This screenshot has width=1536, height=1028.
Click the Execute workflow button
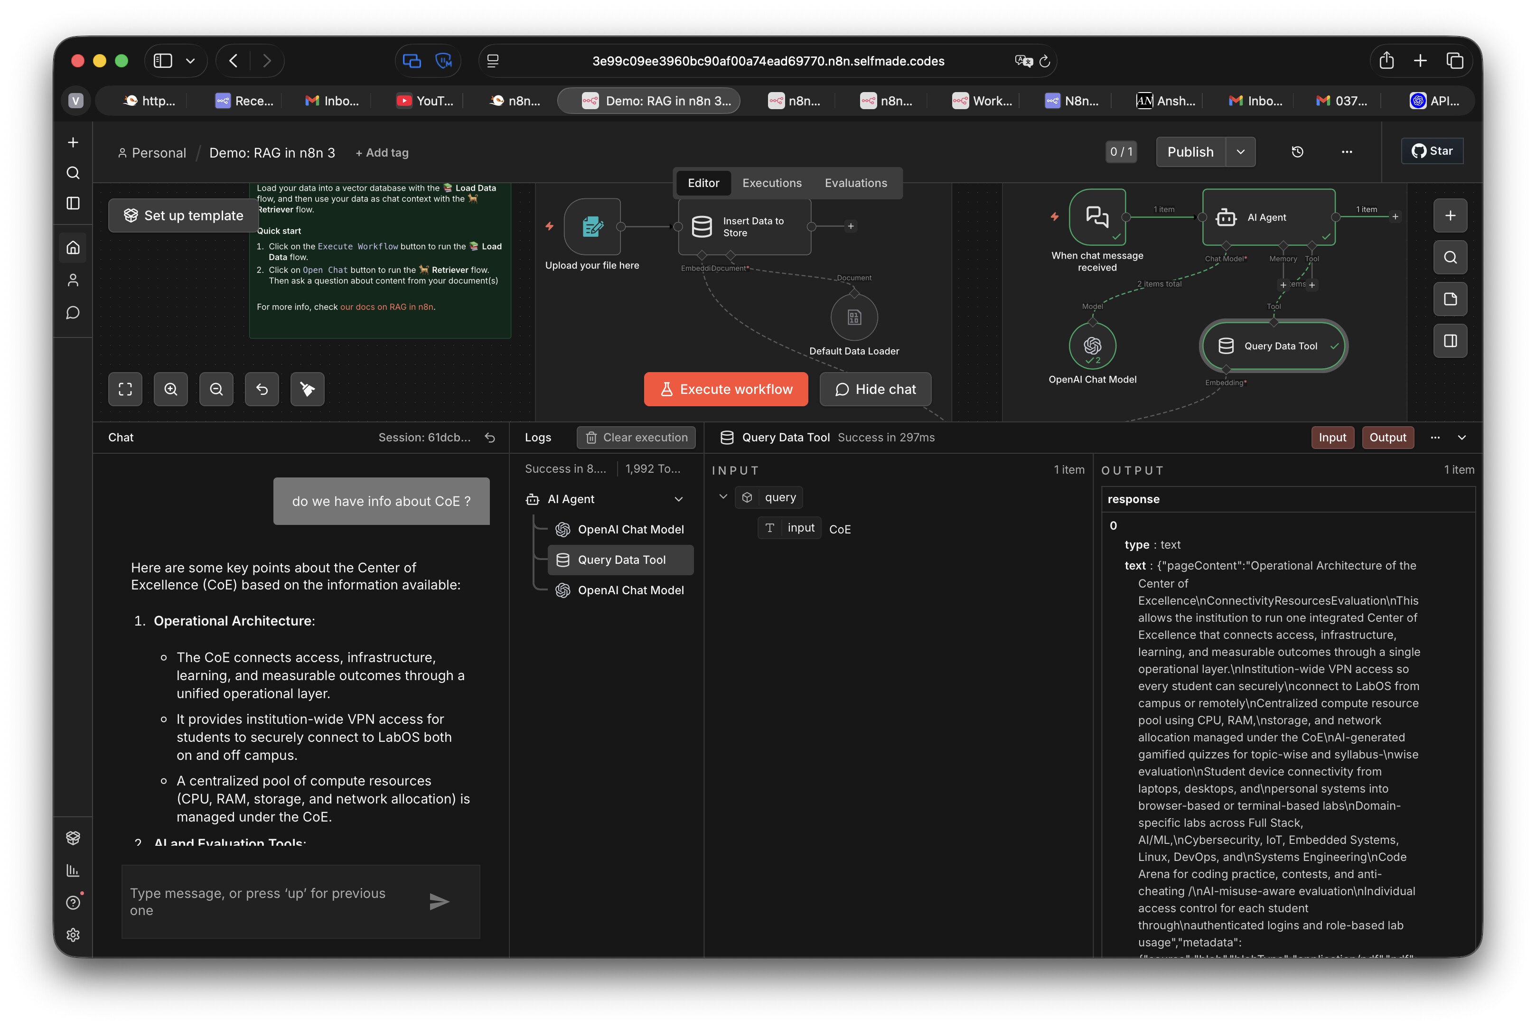(x=725, y=390)
